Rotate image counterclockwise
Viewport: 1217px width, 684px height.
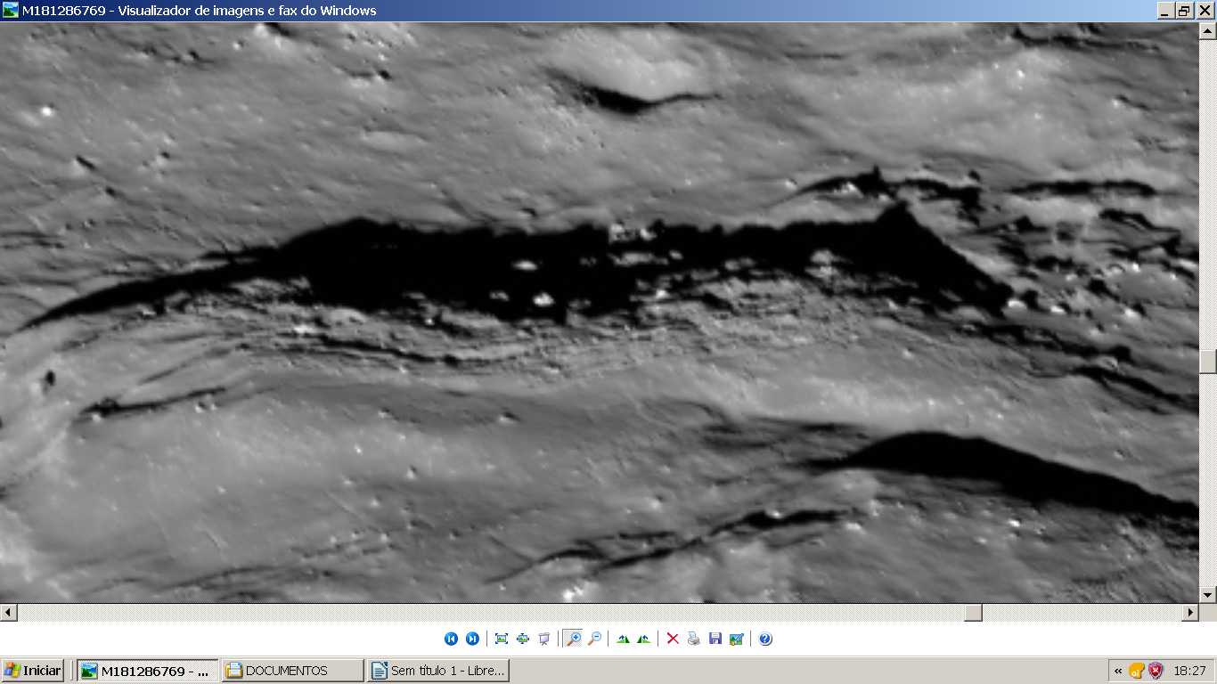pyautogui.click(x=643, y=639)
